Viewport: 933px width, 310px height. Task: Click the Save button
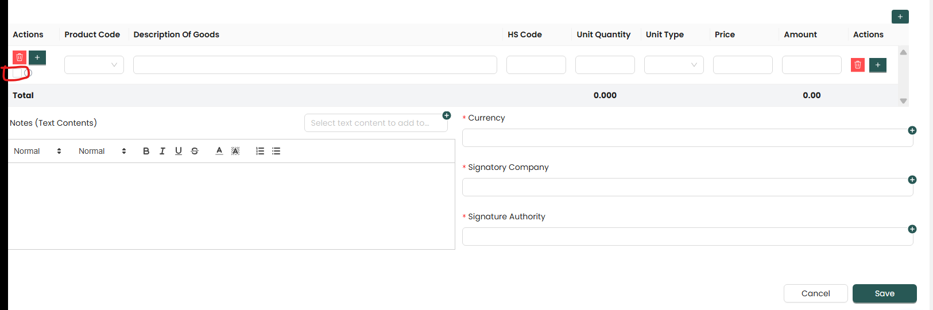pos(885,293)
